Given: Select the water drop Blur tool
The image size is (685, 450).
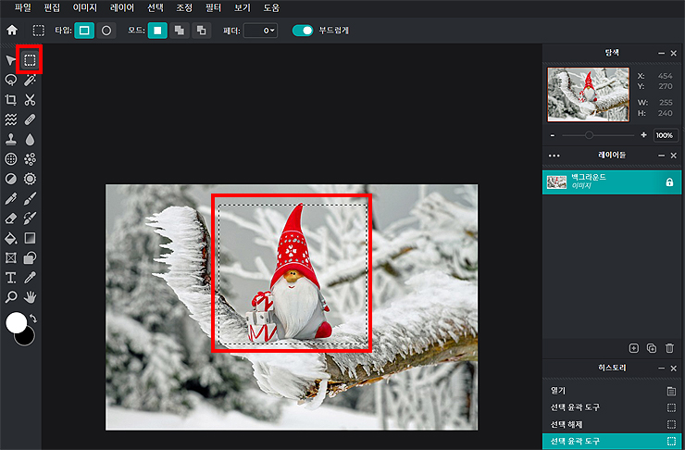Looking at the screenshot, I should pos(30,140).
